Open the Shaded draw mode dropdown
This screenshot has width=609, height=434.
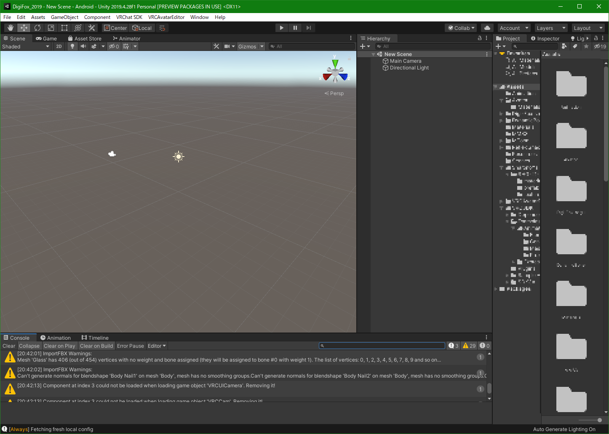pyautogui.click(x=26, y=46)
